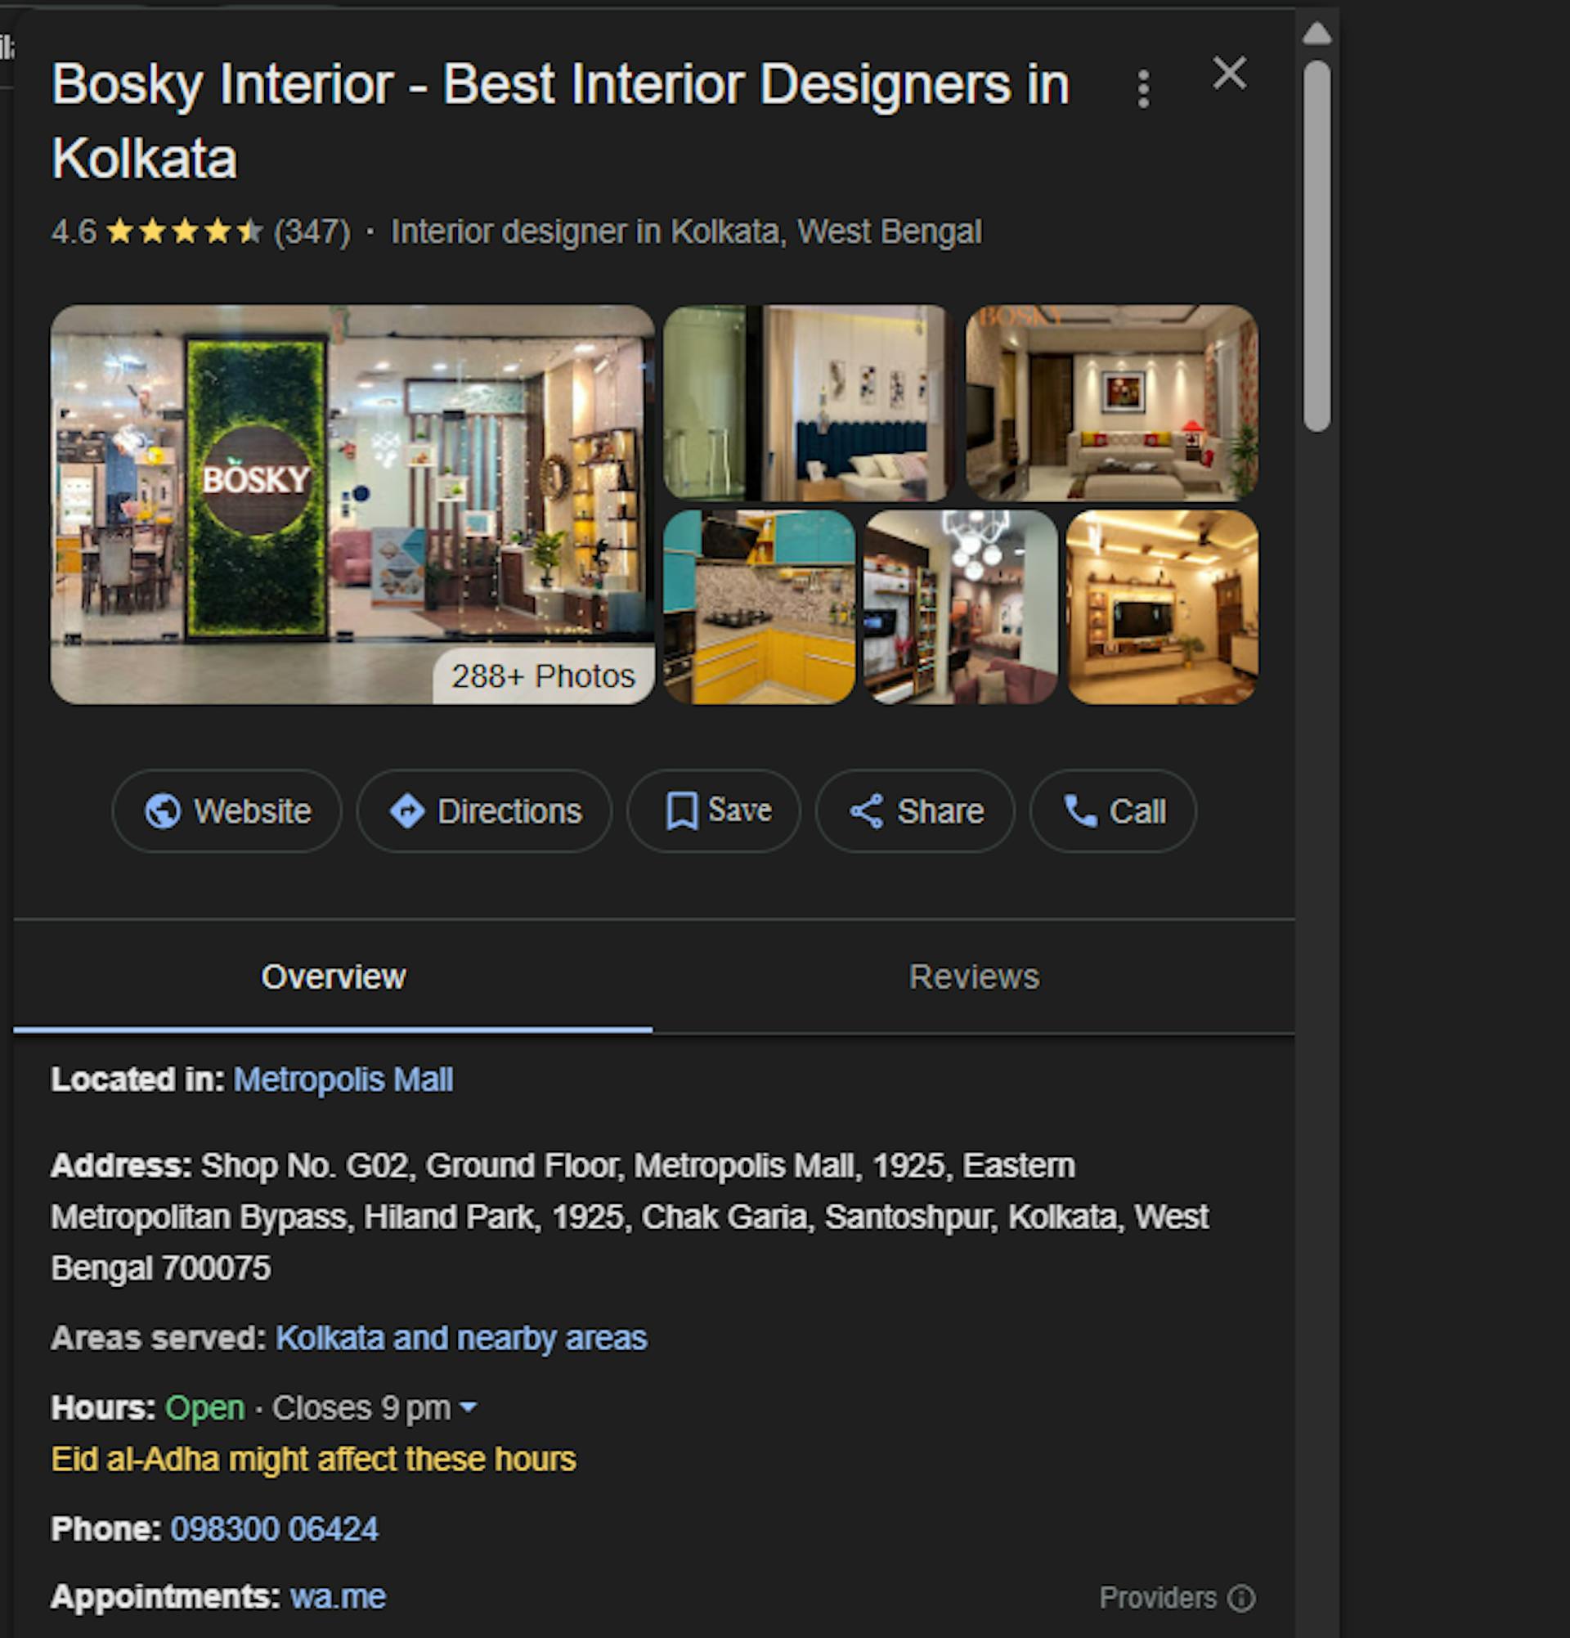Switch to the Reviews tab

973,977
